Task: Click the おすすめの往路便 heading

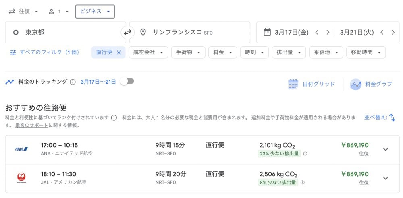Action: point(36,107)
